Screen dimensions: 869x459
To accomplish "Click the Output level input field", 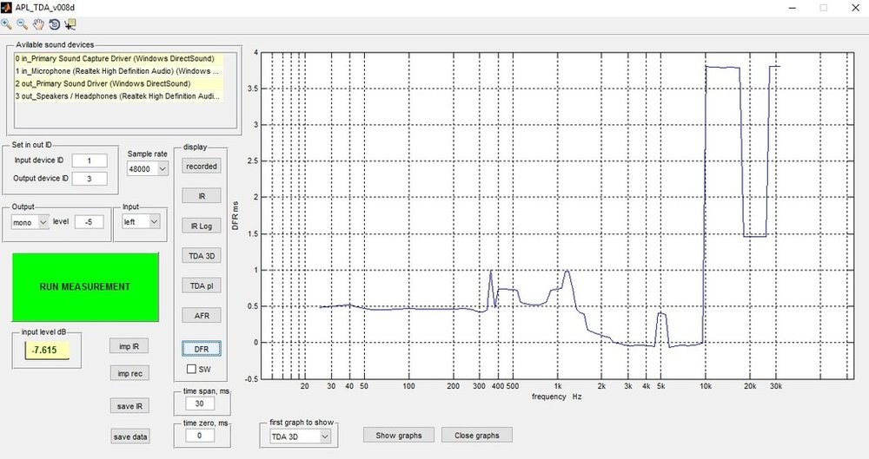I will pyautogui.click(x=89, y=222).
